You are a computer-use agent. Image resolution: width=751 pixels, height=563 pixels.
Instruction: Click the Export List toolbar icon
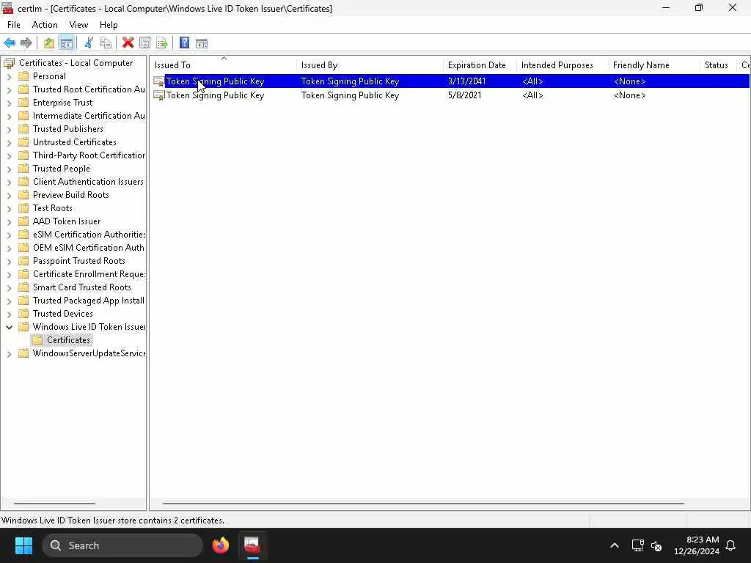click(x=162, y=43)
